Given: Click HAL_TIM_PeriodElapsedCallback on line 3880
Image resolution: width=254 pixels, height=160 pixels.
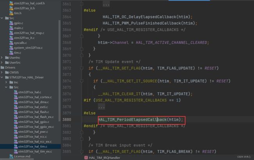Looking at the screenshot, I should click(x=132, y=120).
